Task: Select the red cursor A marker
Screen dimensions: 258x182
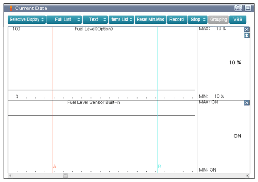Action: click(55, 166)
